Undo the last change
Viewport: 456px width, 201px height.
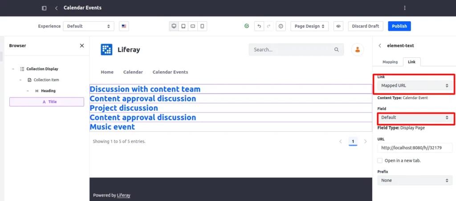(x=259, y=26)
